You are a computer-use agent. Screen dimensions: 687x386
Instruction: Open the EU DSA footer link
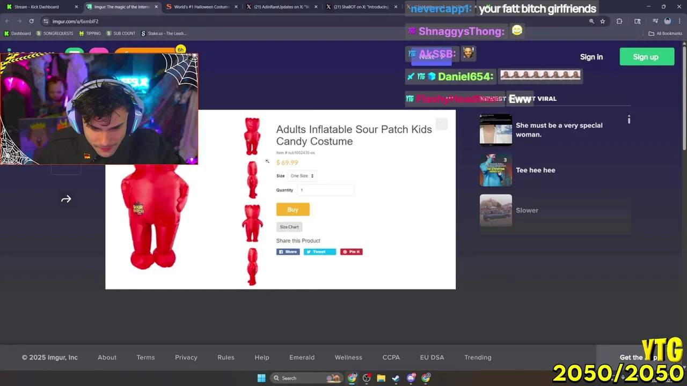point(432,358)
